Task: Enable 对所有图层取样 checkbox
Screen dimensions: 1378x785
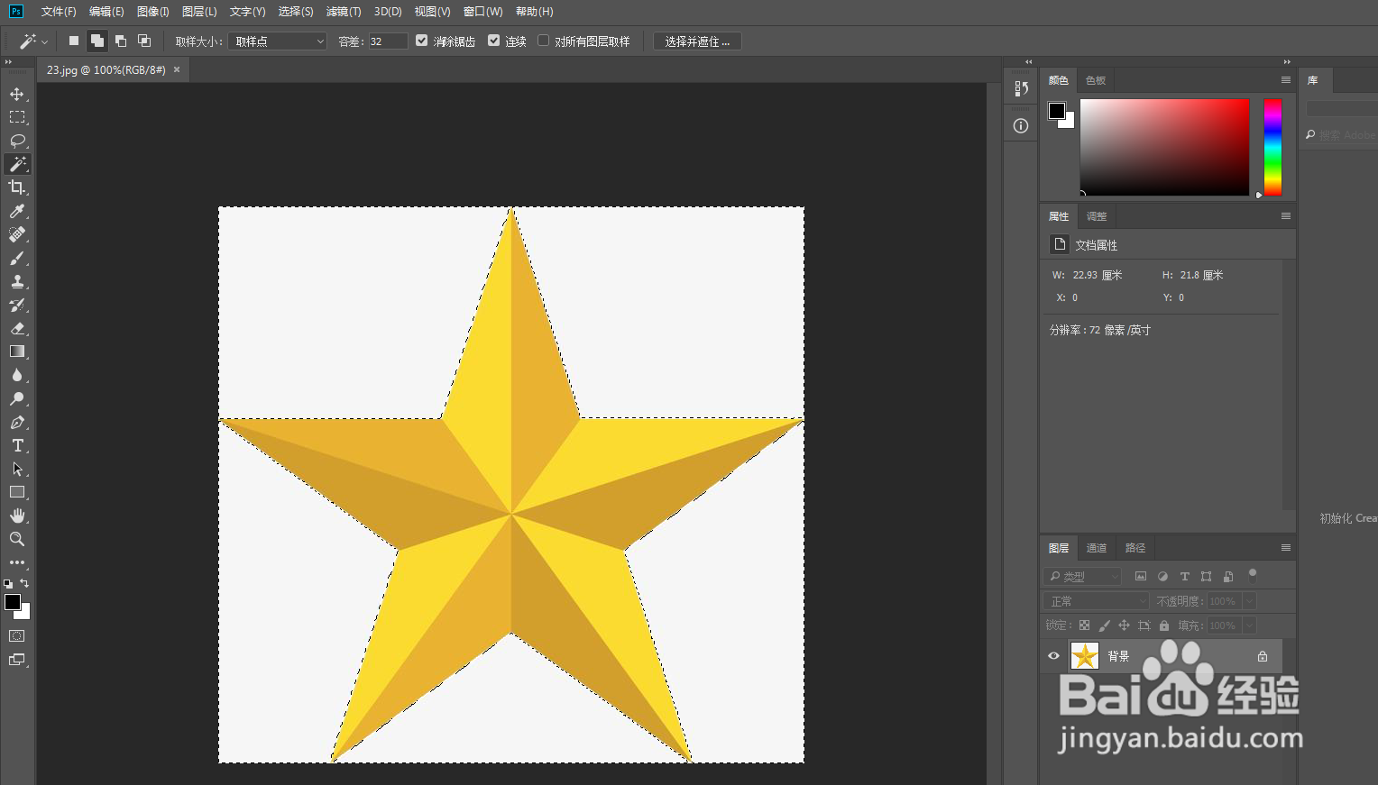Action: pyautogui.click(x=543, y=41)
